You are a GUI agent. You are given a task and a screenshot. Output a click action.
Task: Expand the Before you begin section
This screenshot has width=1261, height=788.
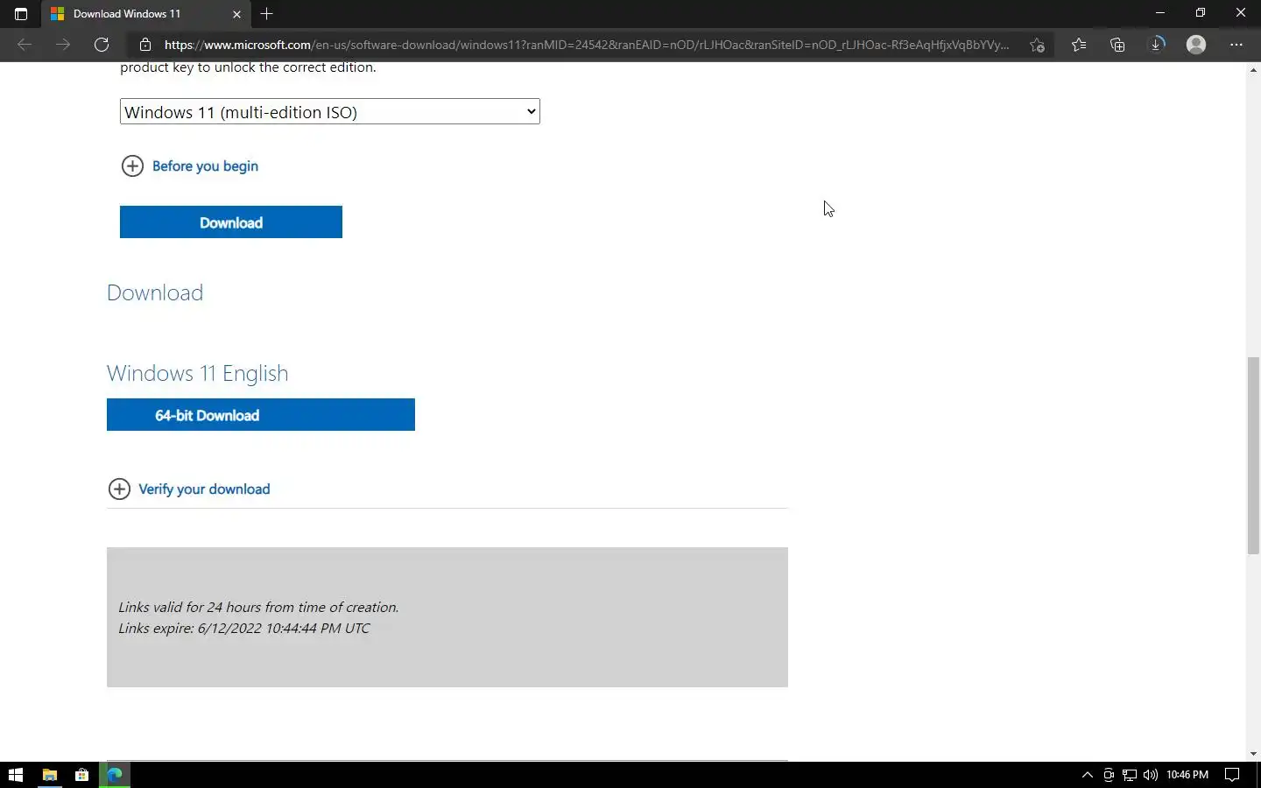pos(190,165)
